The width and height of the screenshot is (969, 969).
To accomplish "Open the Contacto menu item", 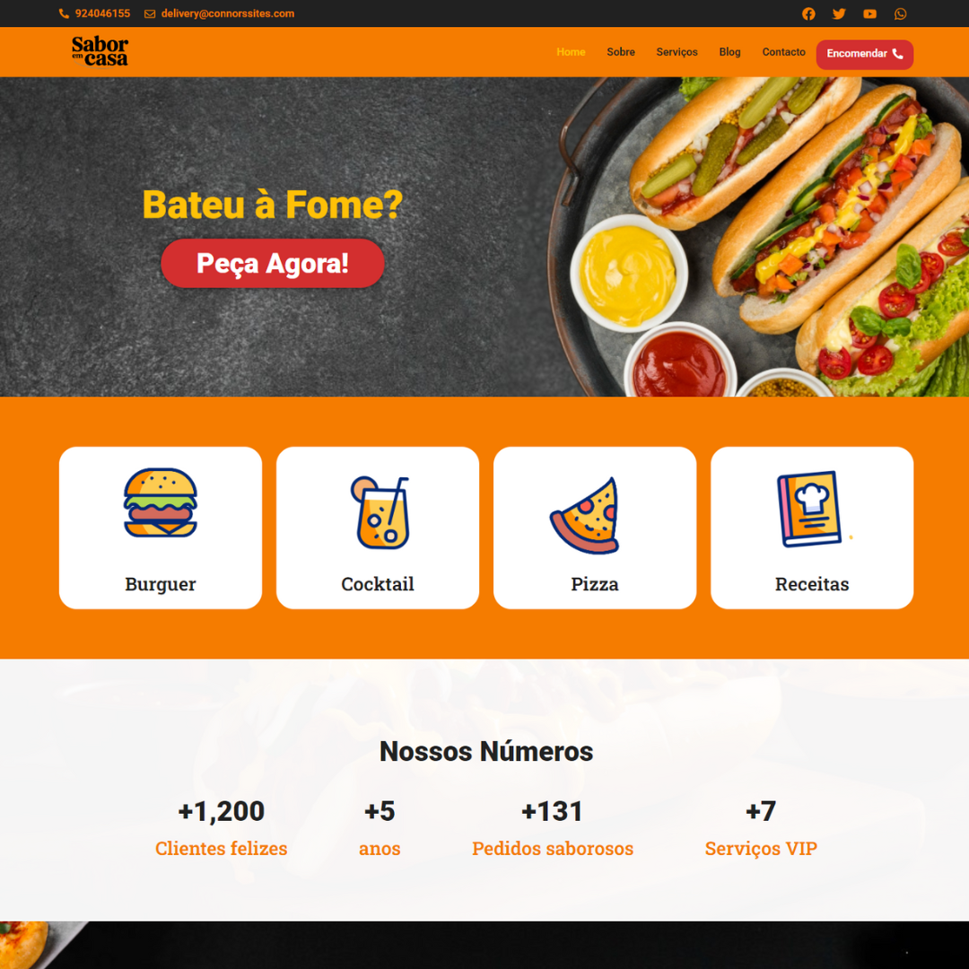I will point(783,52).
